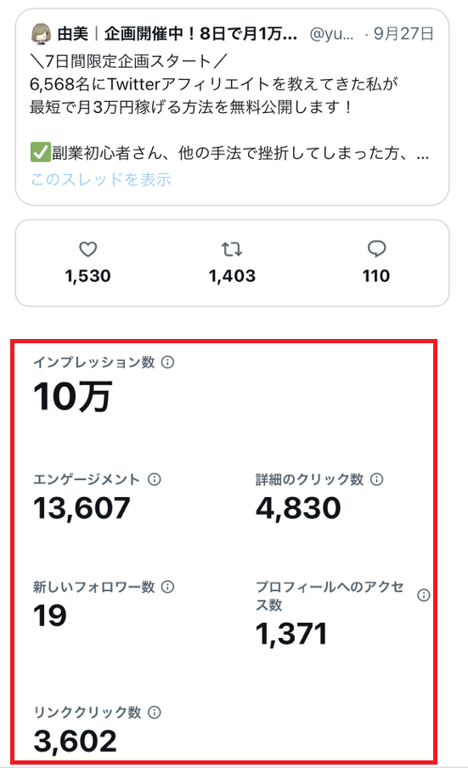468x768 pixels.
Task: Open the このスレッドを表示 link
Action: 101,179
